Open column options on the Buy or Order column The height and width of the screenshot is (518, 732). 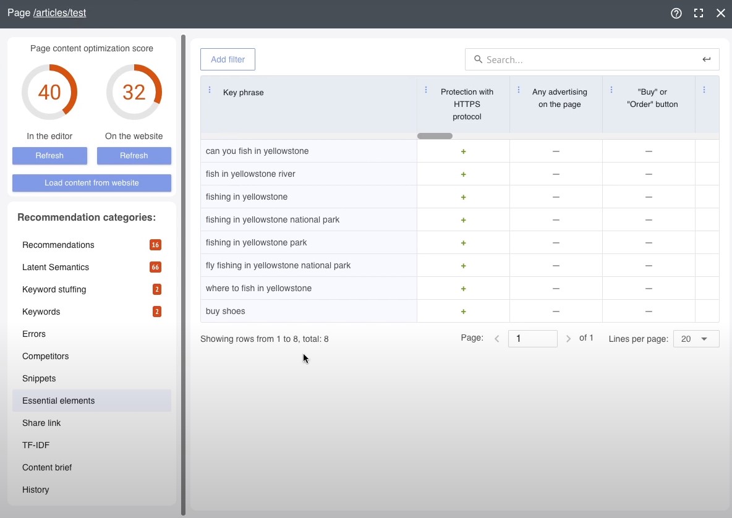point(611,90)
